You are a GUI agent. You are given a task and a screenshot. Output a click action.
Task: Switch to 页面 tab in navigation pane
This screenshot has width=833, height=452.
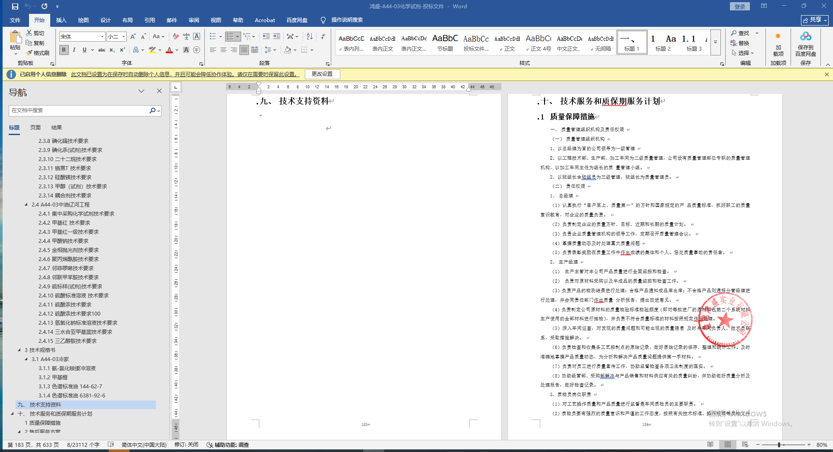click(36, 127)
